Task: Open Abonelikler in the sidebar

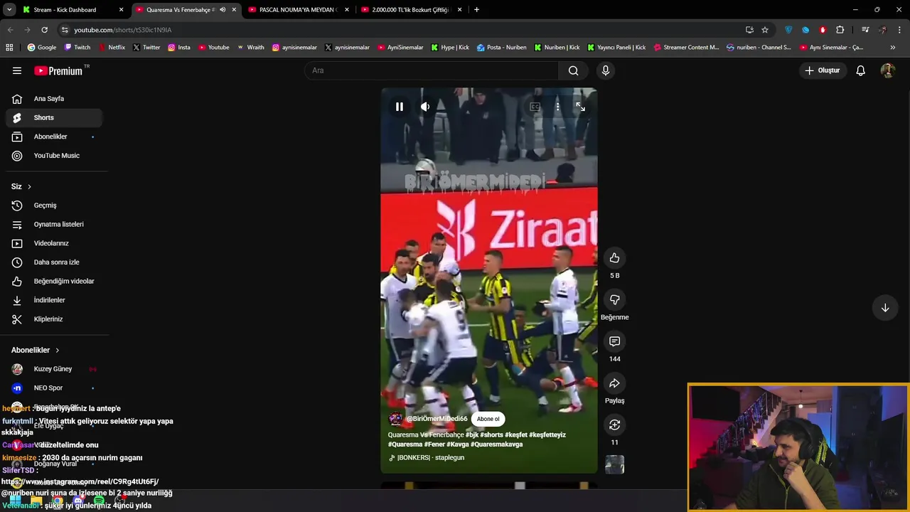Action: coord(54,137)
